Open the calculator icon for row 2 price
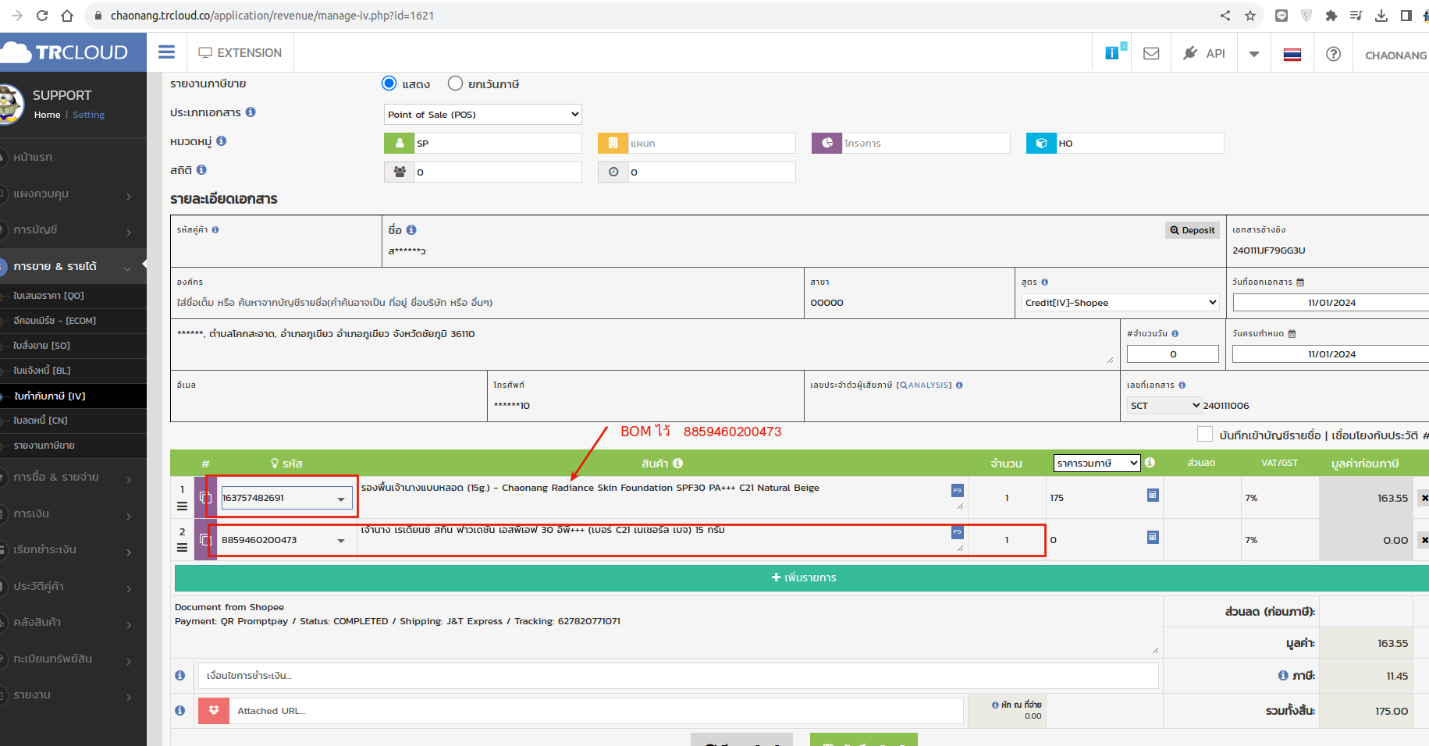Image resolution: width=1429 pixels, height=746 pixels. [x=1153, y=537]
